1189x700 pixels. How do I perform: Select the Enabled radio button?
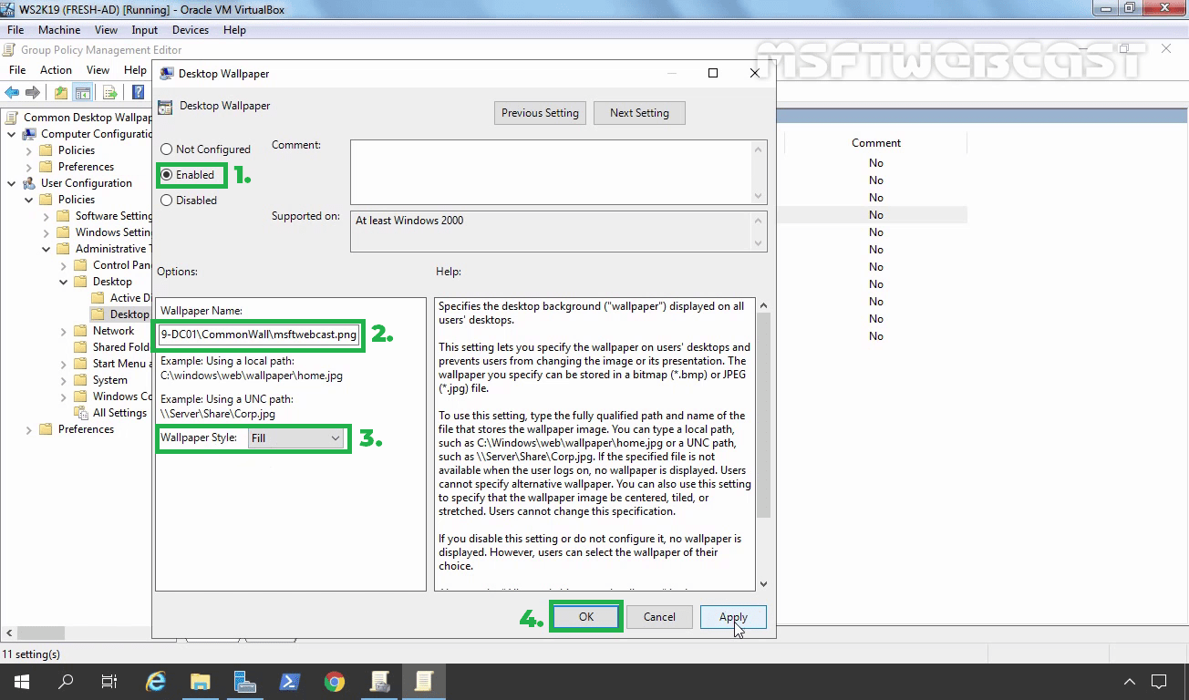(x=166, y=174)
